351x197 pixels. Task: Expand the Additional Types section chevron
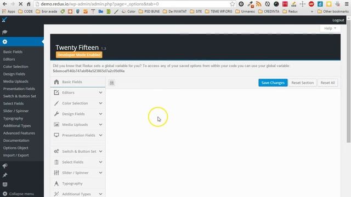click(x=100, y=194)
